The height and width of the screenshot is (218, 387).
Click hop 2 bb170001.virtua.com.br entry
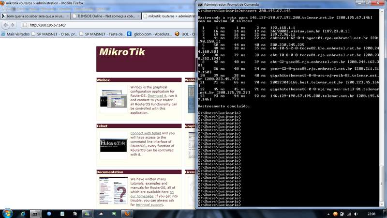point(310,31)
